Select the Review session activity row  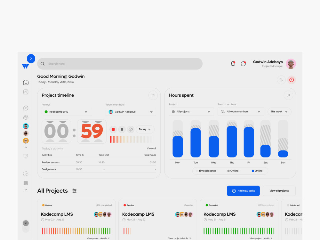tap(99, 163)
